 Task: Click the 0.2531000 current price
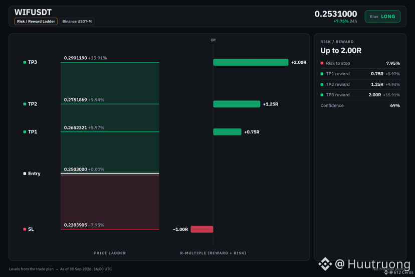coord(336,14)
